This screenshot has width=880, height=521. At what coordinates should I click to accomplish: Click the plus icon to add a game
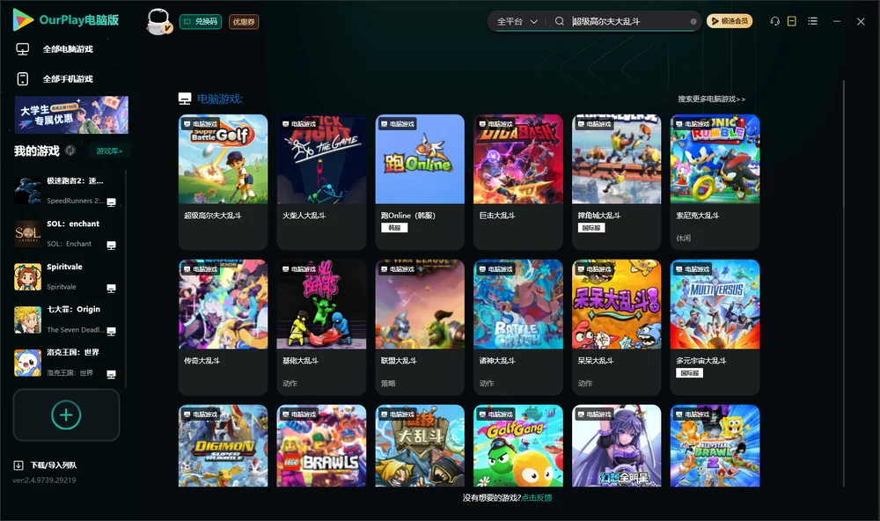66,415
